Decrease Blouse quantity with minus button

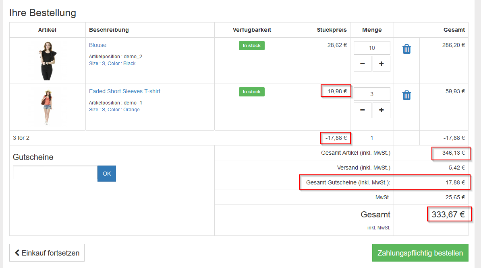tap(363, 64)
